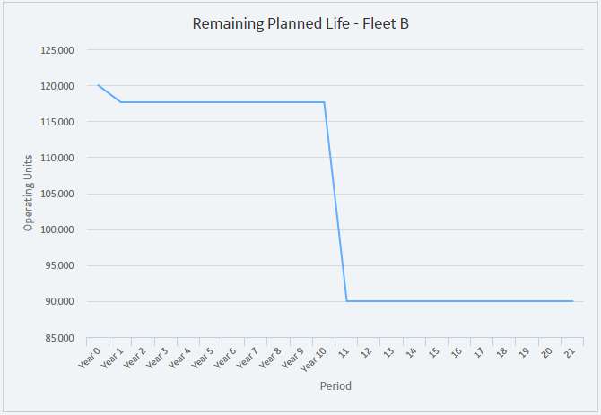Viewport: 601px width, 415px height.
Task: Click the 85,000 axis label
Action: click(x=59, y=338)
